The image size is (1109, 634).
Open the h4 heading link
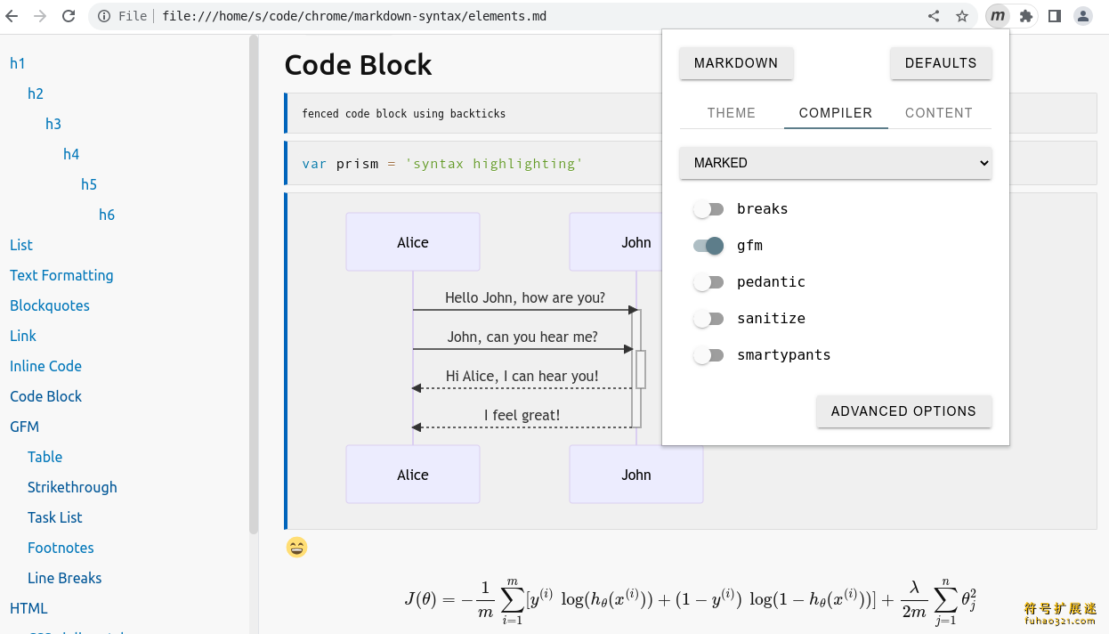[71, 154]
